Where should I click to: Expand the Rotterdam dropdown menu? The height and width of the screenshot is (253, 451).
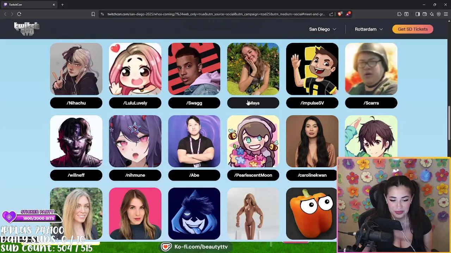[x=369, y=29]
